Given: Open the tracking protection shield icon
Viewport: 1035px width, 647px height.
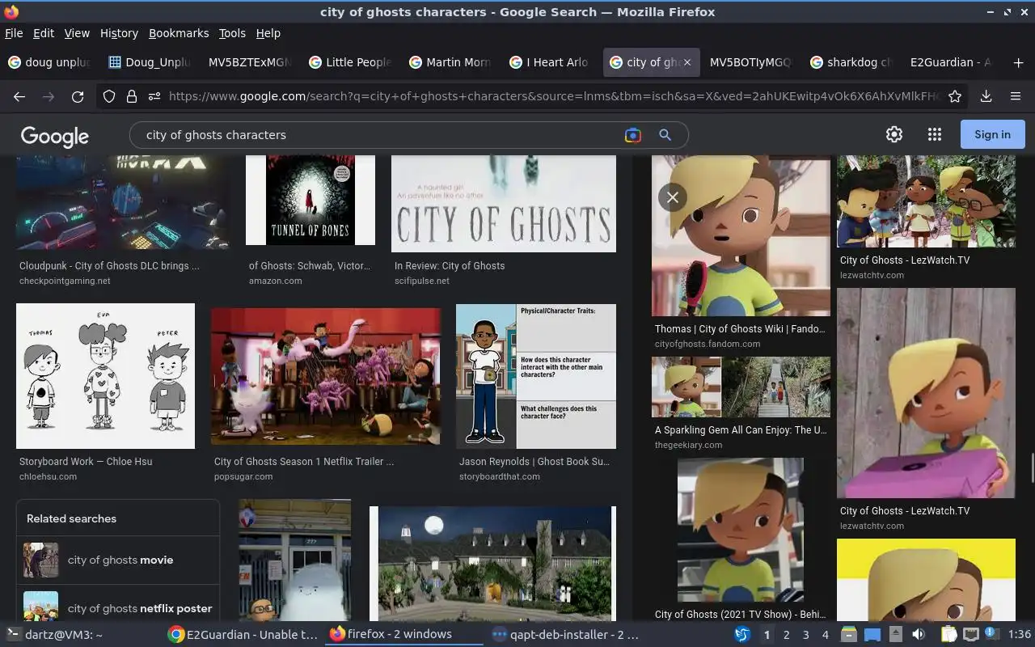Looking at the screenshot, I should 109,96.
